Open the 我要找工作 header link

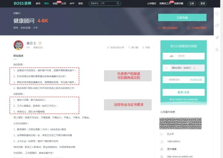165,3
